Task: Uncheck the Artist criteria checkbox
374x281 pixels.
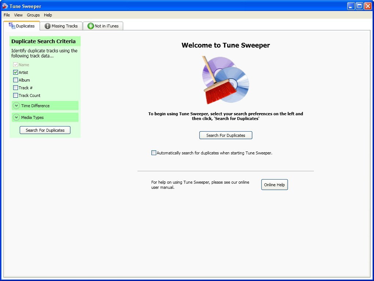Action: click(16, 72)
